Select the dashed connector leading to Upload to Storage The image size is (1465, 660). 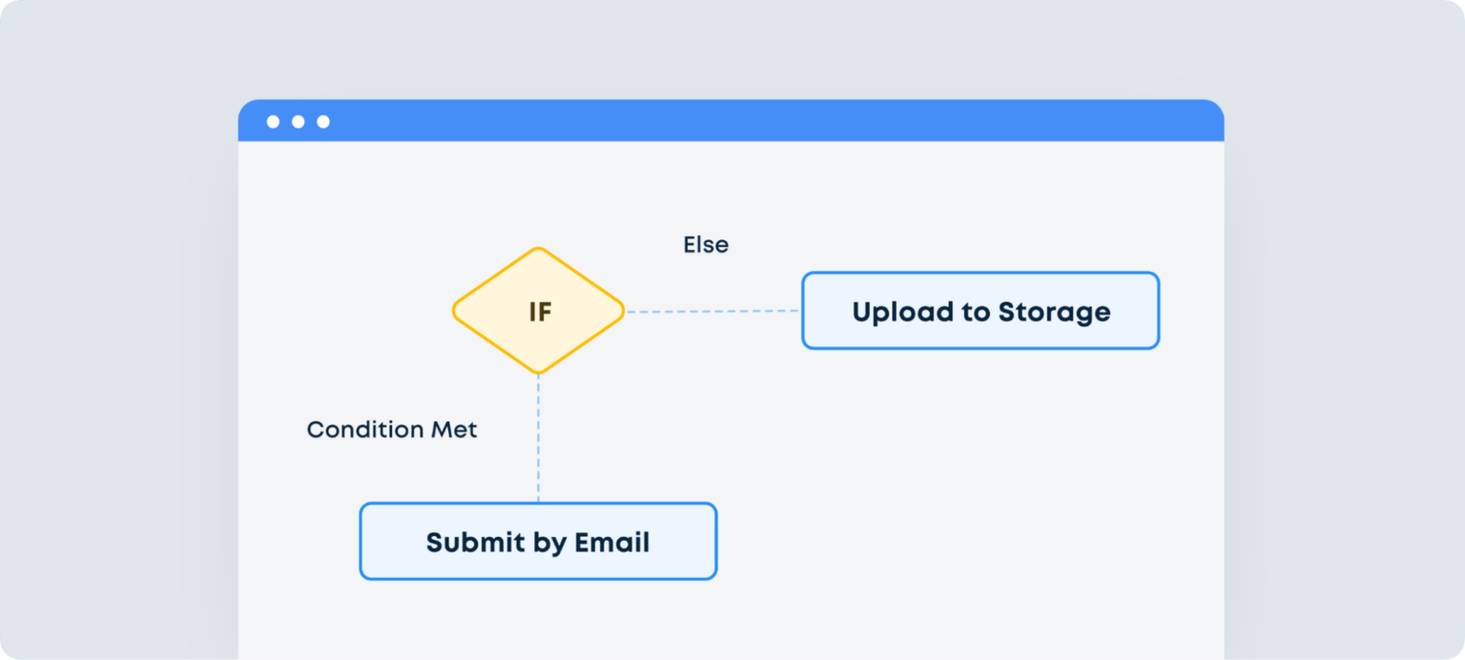click(712, 311)
